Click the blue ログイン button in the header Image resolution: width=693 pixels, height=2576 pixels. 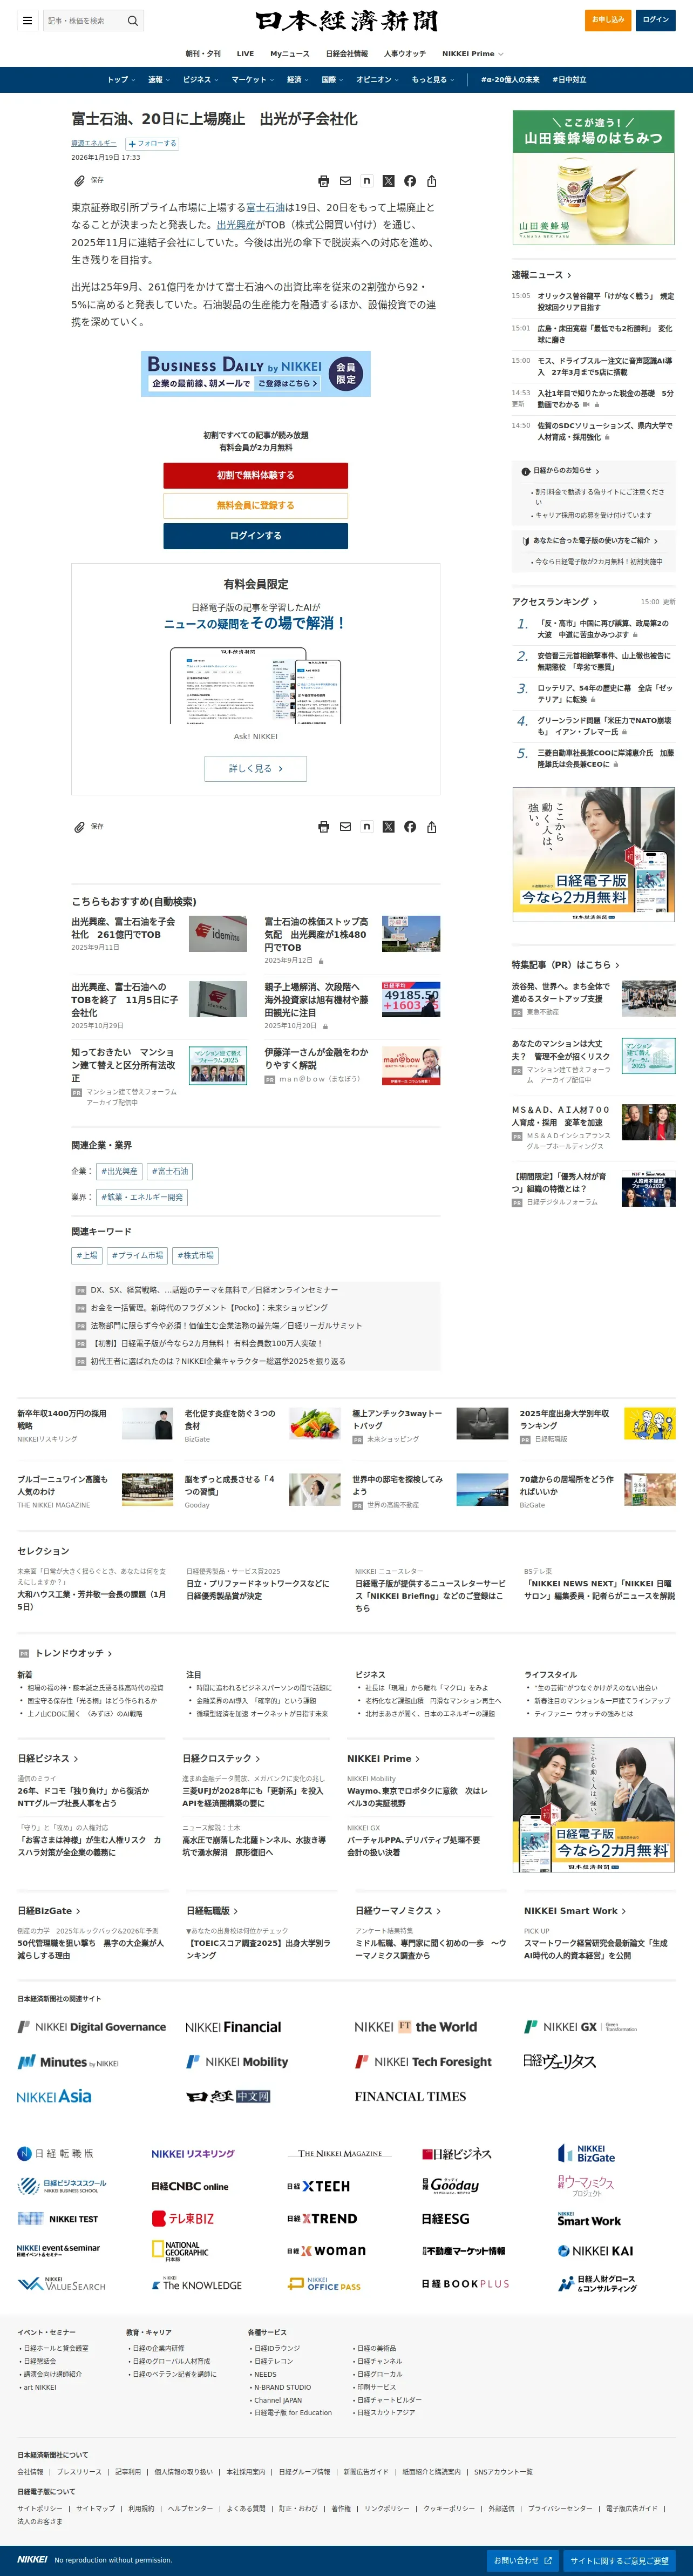point(656,20)
